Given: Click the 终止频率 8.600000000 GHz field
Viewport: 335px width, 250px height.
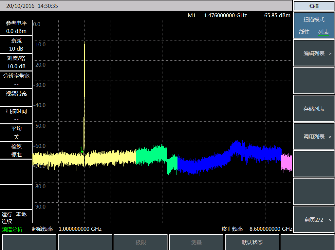Looking at the screenshot, I should pos(257,229).
